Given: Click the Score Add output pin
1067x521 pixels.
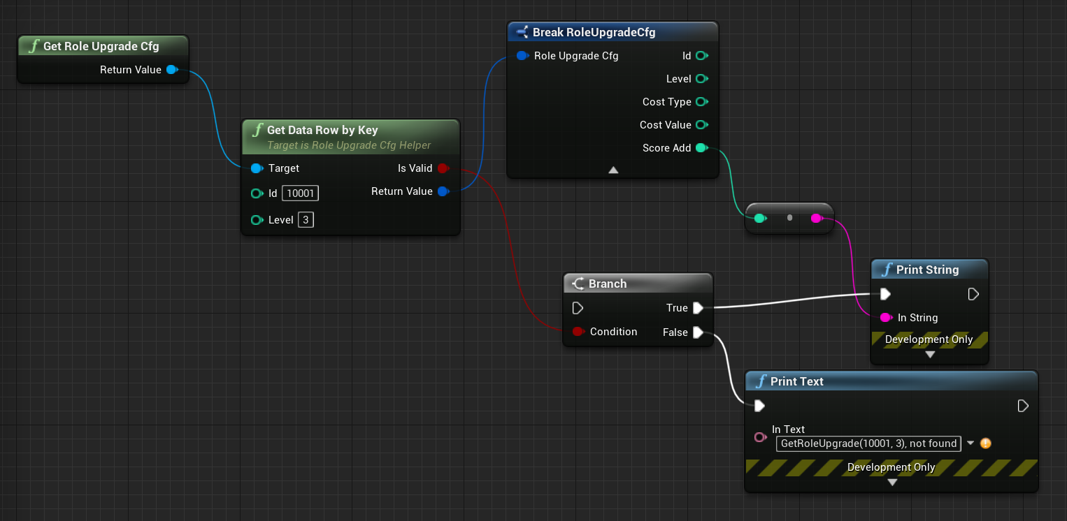Looking at the screenshot, I should tap(702, 148).
